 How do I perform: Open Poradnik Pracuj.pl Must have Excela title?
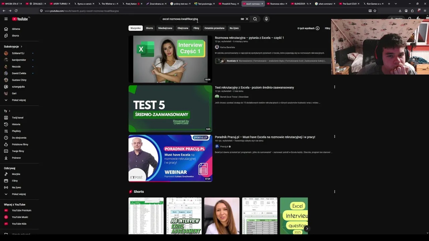(265, 137)
